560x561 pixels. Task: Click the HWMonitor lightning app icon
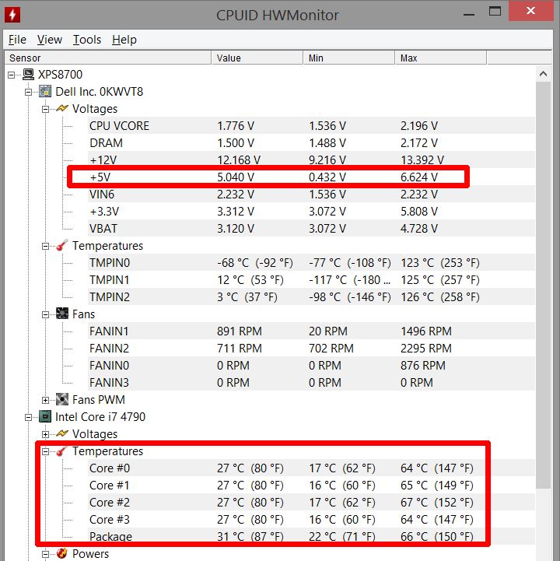coord(12,15)
